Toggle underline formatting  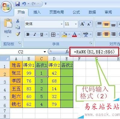[x=42, y=34]
